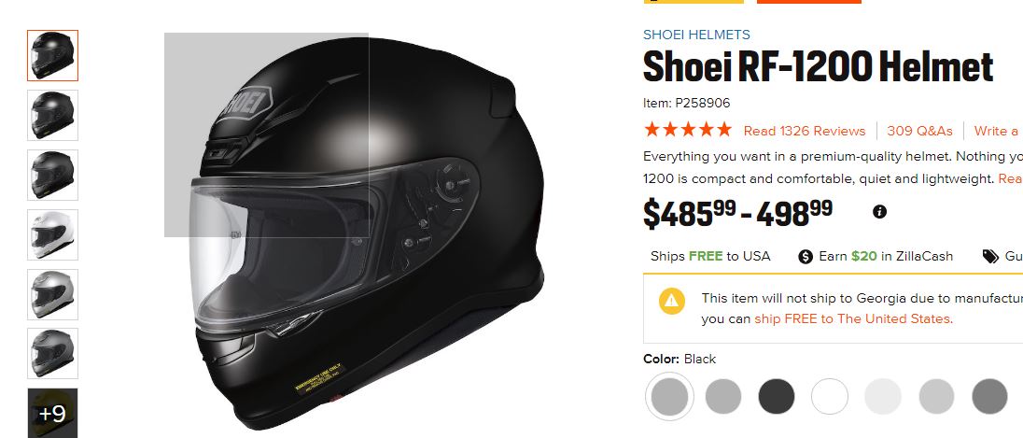Choose the white color swatch

tap(830, 396)
